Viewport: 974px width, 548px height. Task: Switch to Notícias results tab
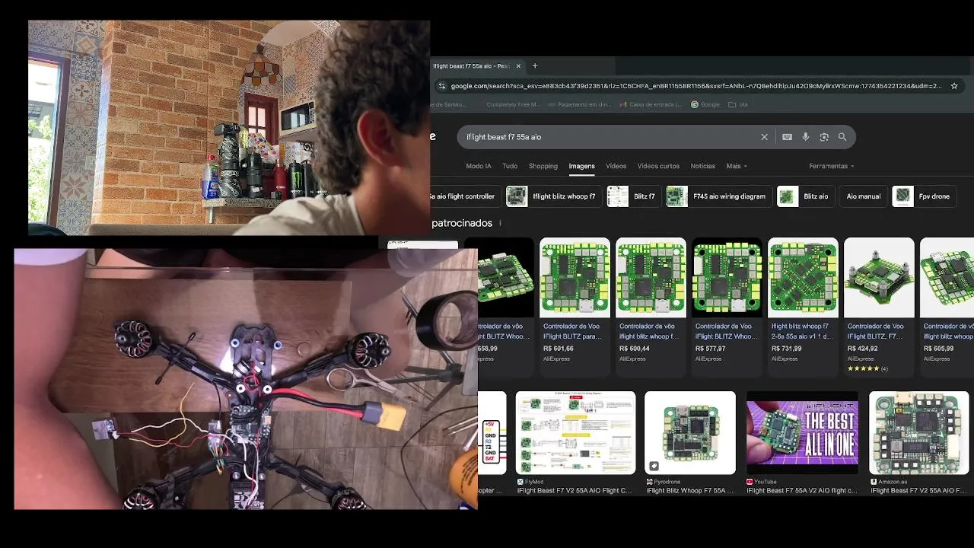[x=702, y=166]
